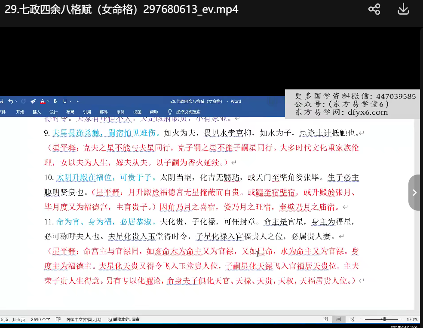Open the Customize Quick Access Toolbar dropdown
This screenshot has width=423, height=328.
pos(78,102)
